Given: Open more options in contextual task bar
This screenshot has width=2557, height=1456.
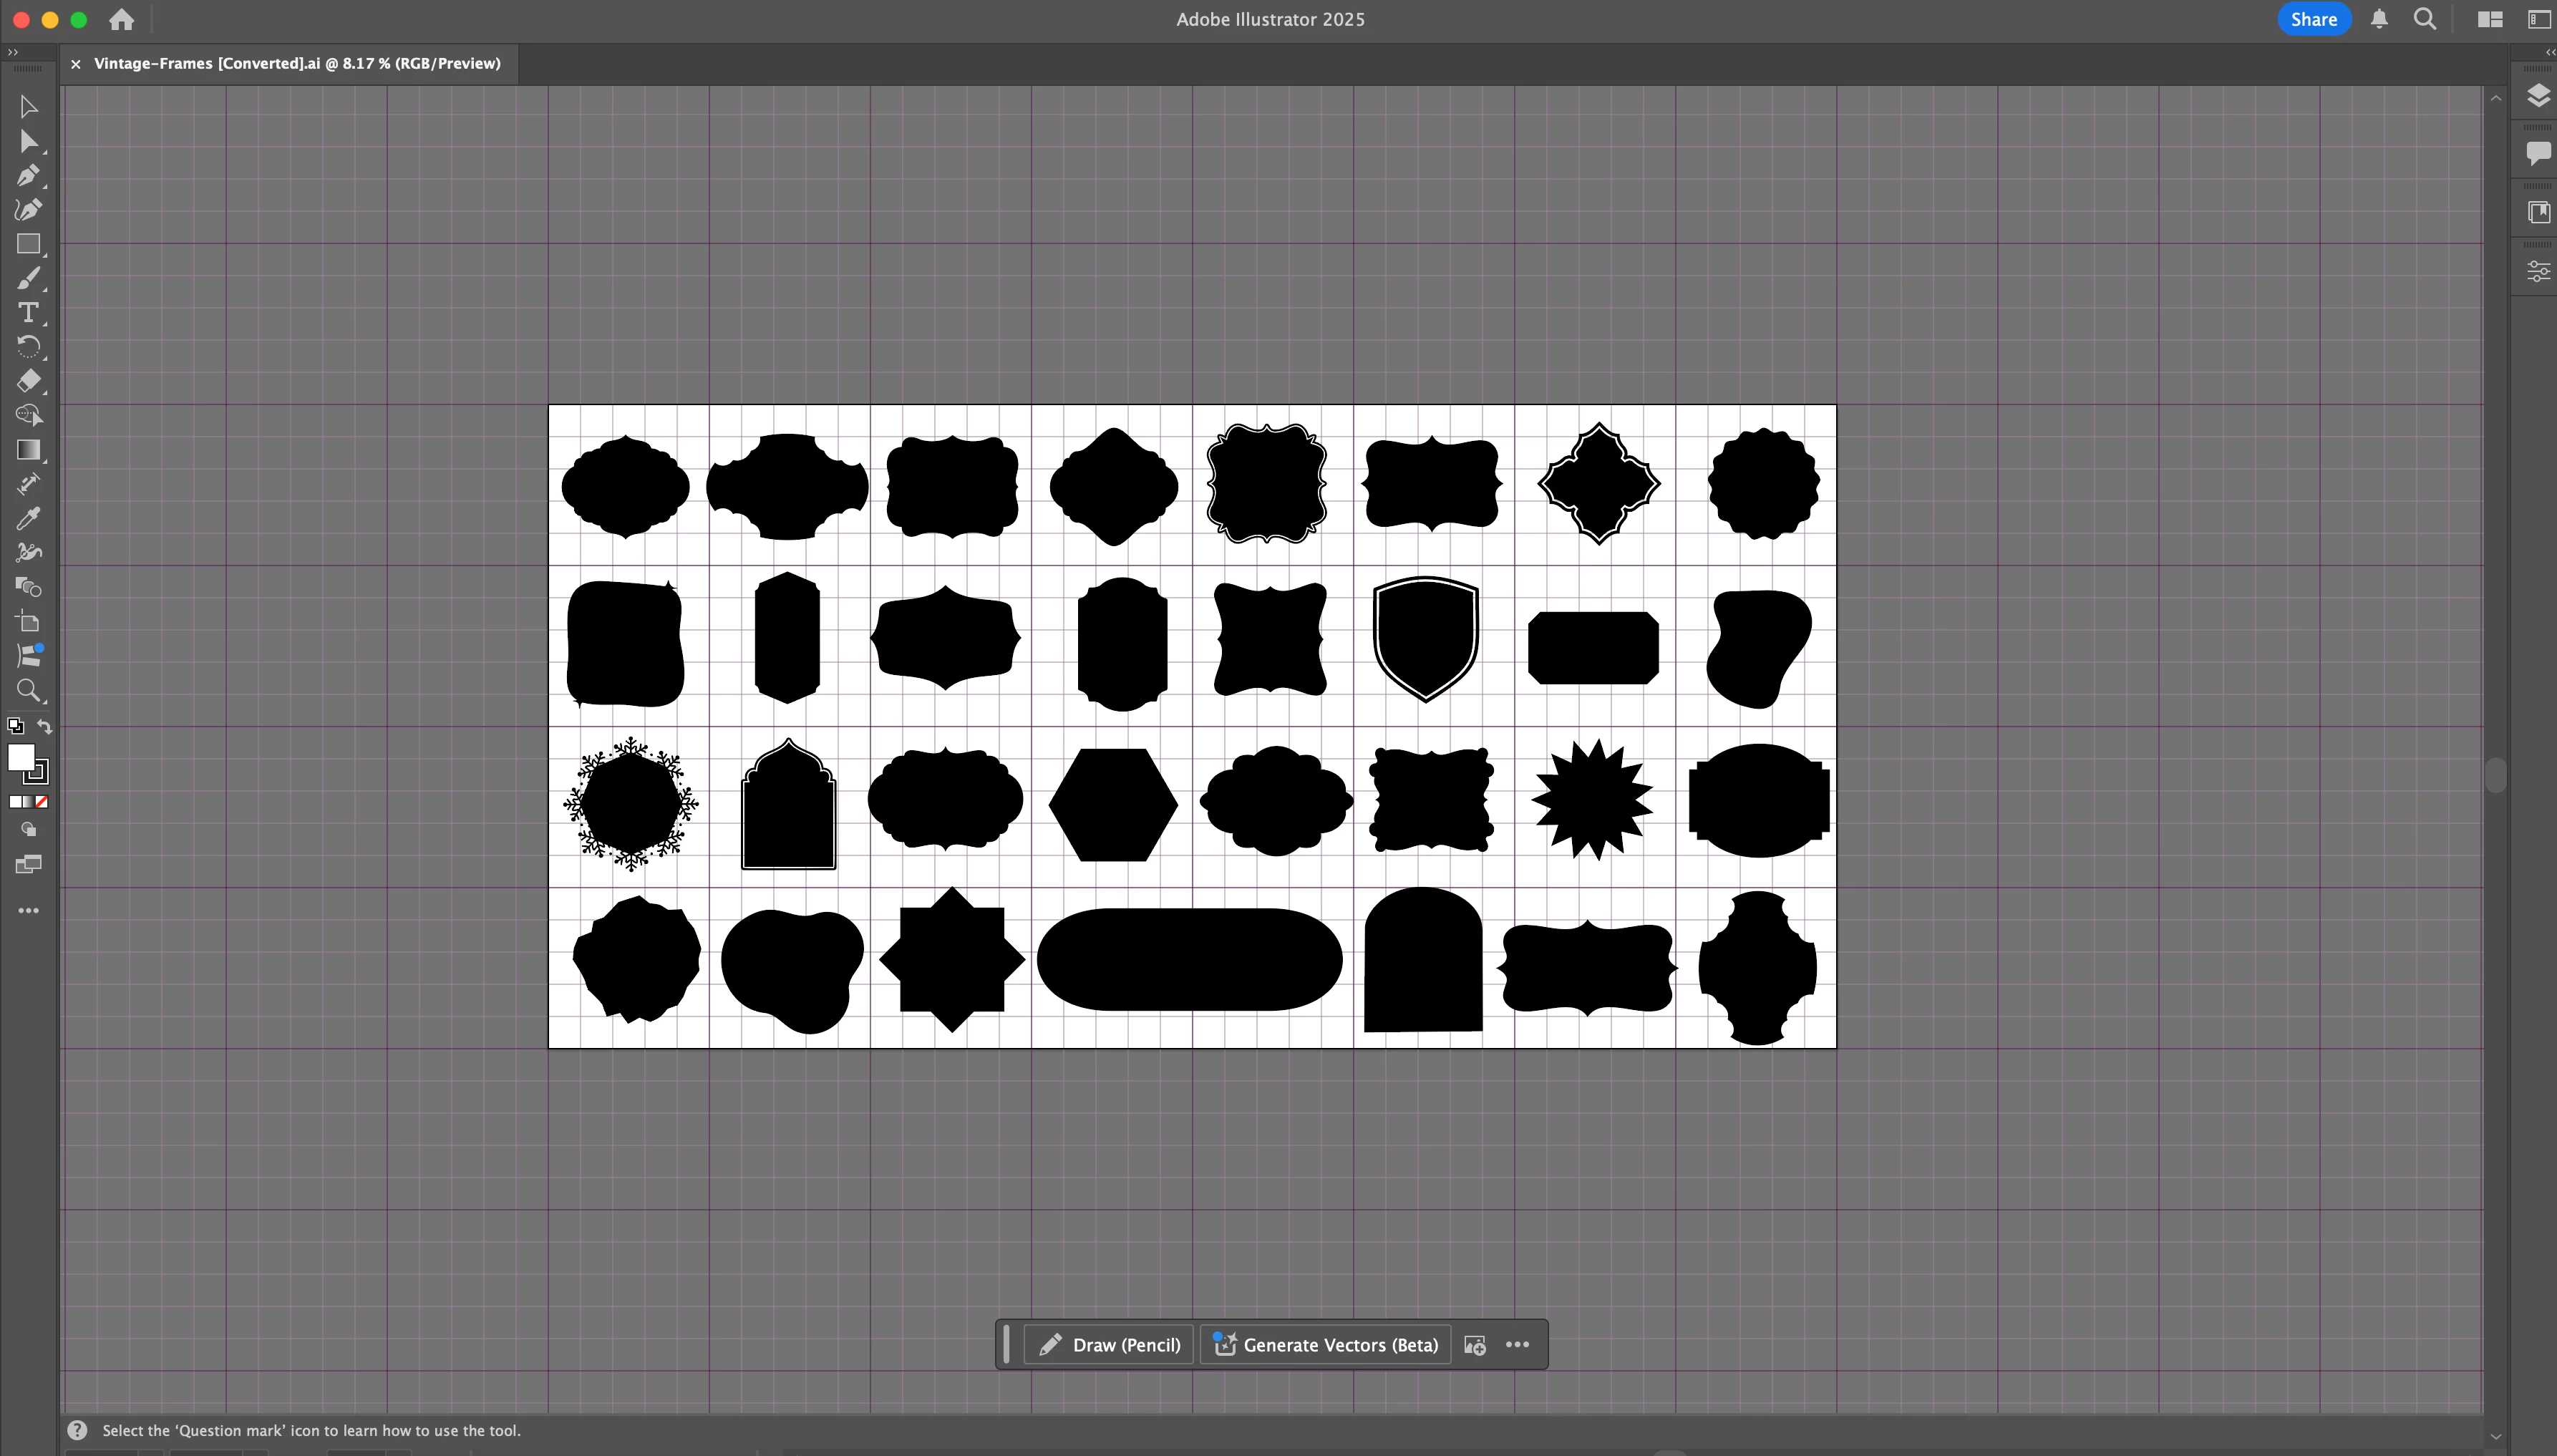Looking at the screenshot, I should pyautogui.click(x=1517, y=1344).
